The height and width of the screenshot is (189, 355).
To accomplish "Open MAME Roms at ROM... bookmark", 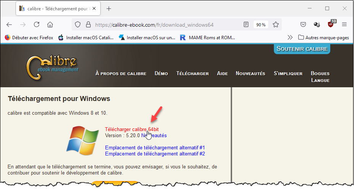I will tap(207, 37).
